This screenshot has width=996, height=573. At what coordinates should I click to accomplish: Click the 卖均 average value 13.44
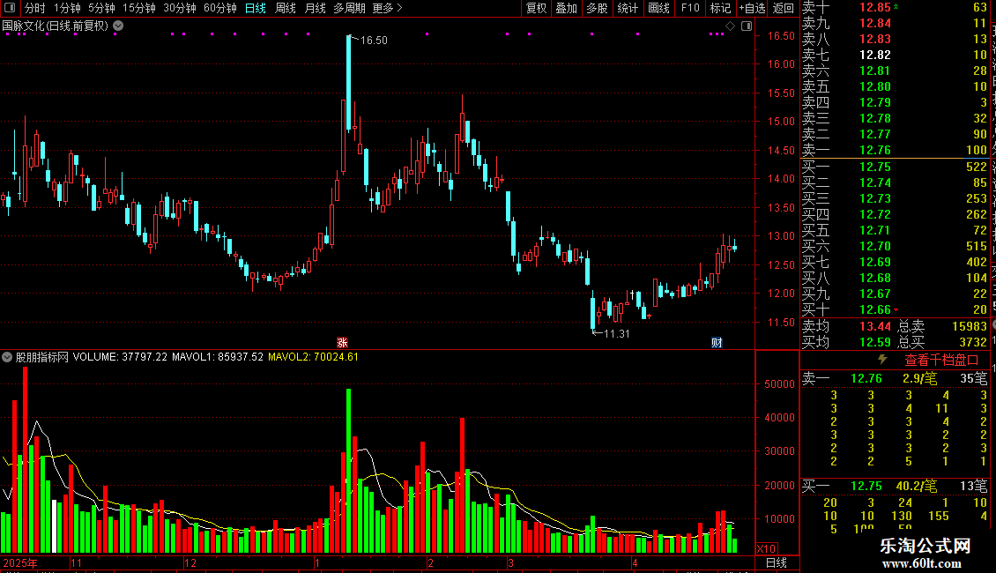click(874, 326)
